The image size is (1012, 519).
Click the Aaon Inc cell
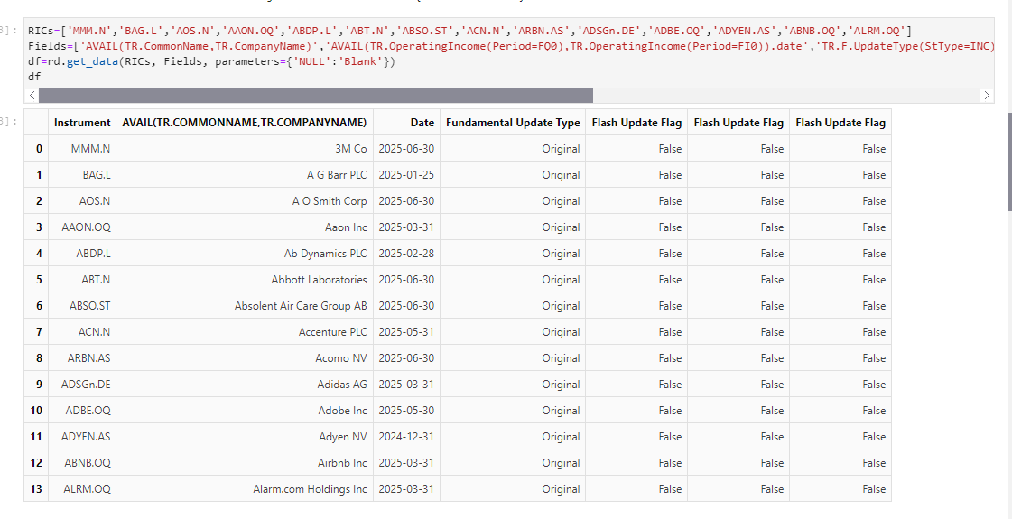pyautogui.click(x=244, y=227)
